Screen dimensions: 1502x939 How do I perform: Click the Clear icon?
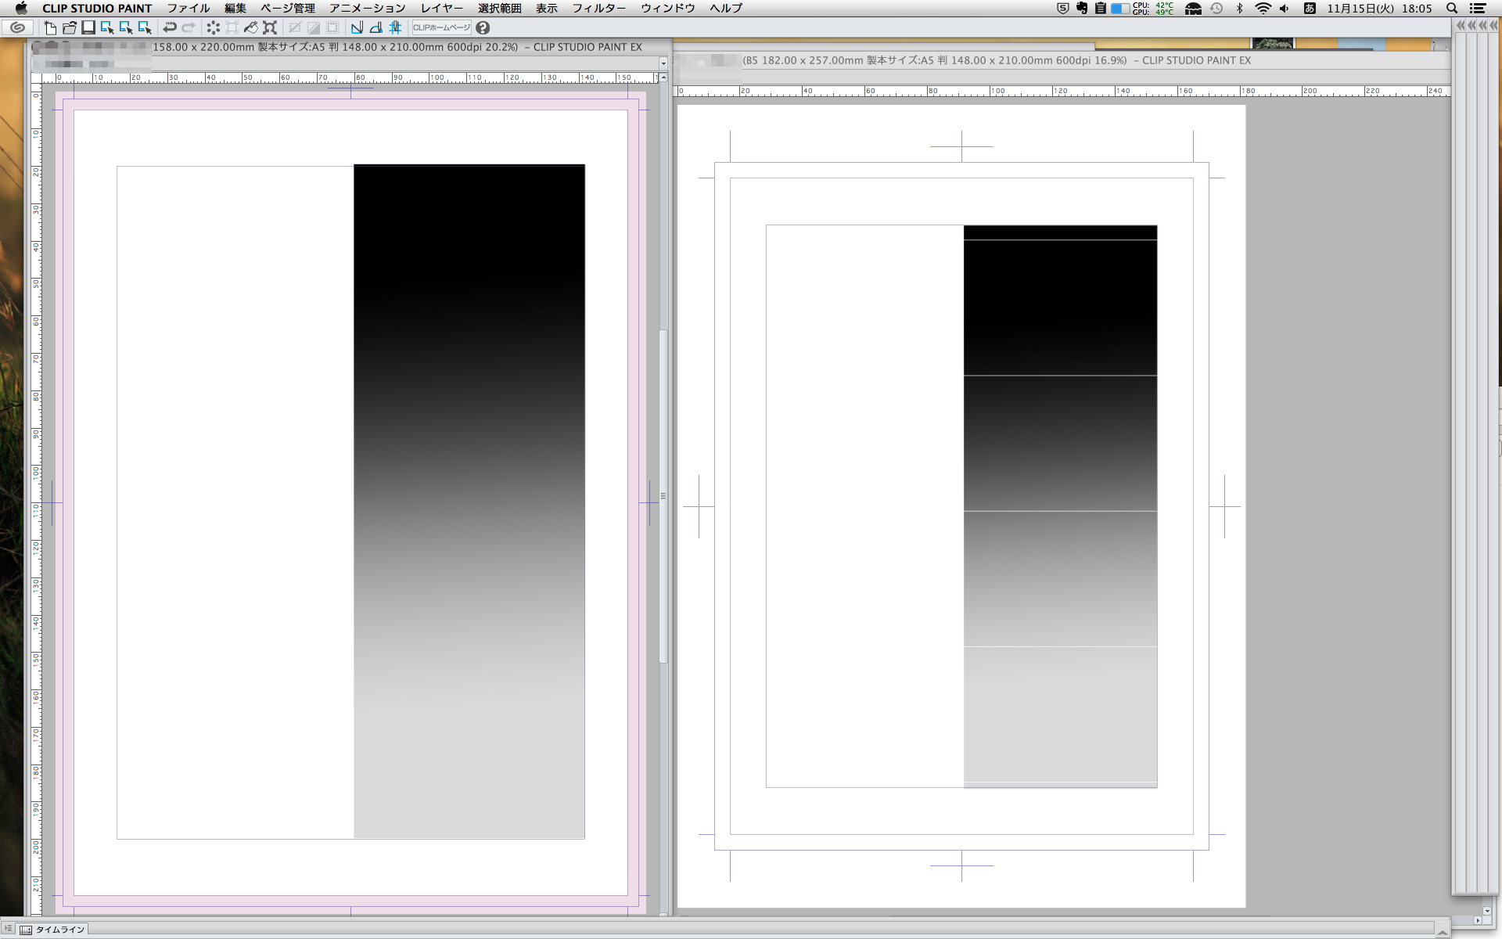click(213, 27)
